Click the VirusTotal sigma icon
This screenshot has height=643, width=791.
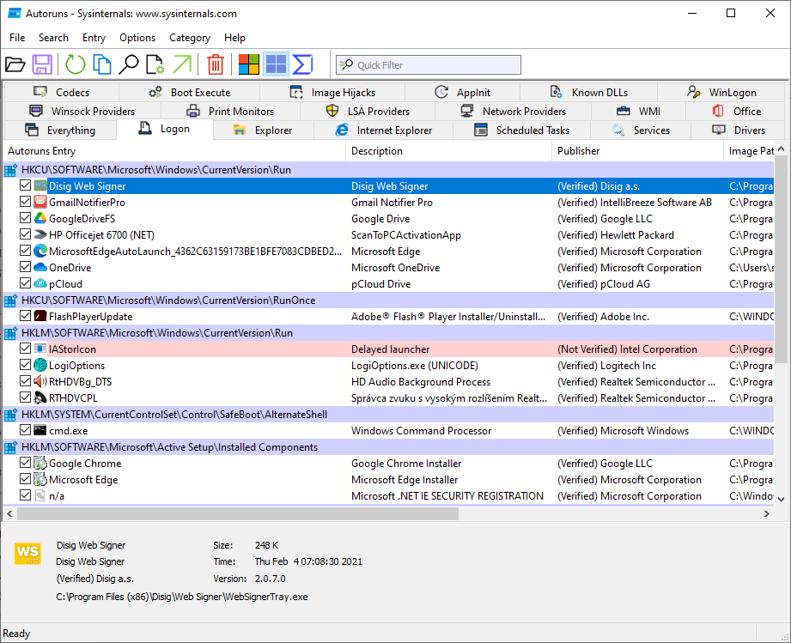[302, 64]
